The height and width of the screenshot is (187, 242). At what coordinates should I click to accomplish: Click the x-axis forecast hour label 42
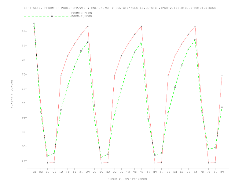[128, 172]
